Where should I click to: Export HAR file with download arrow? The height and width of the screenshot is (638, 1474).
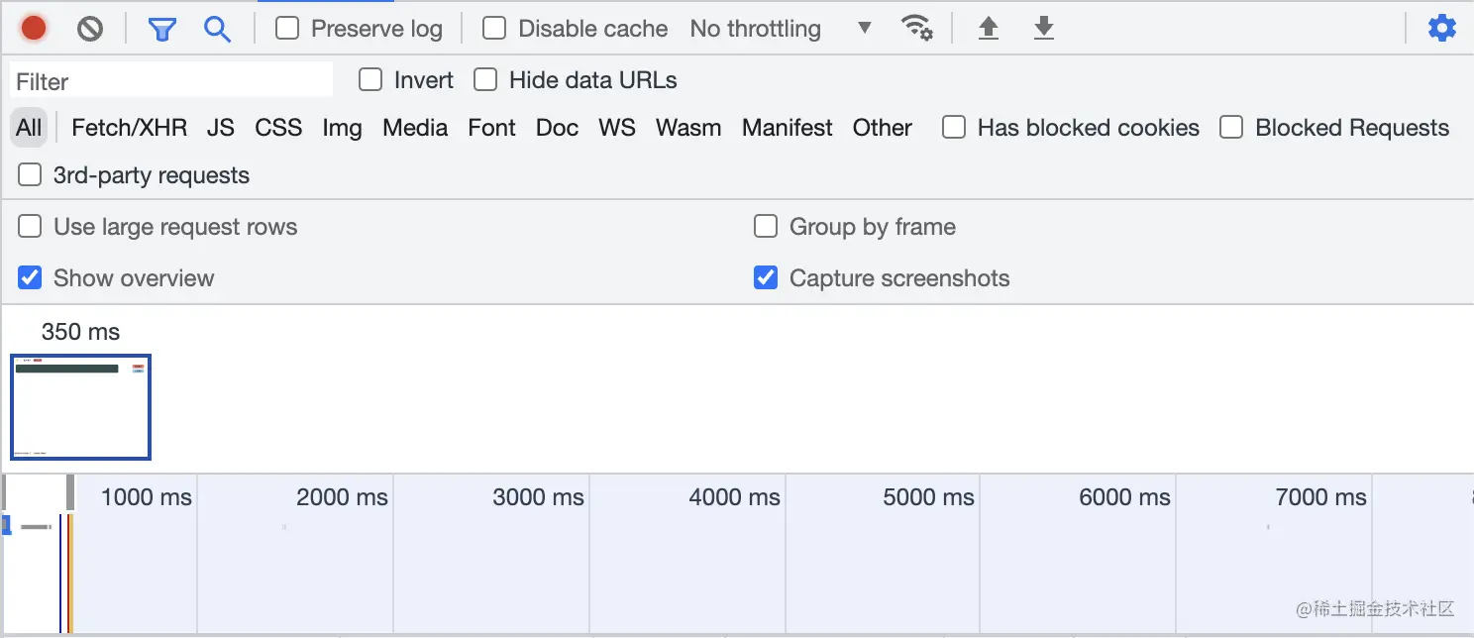pyautogui.click(x=1043, y=29)
